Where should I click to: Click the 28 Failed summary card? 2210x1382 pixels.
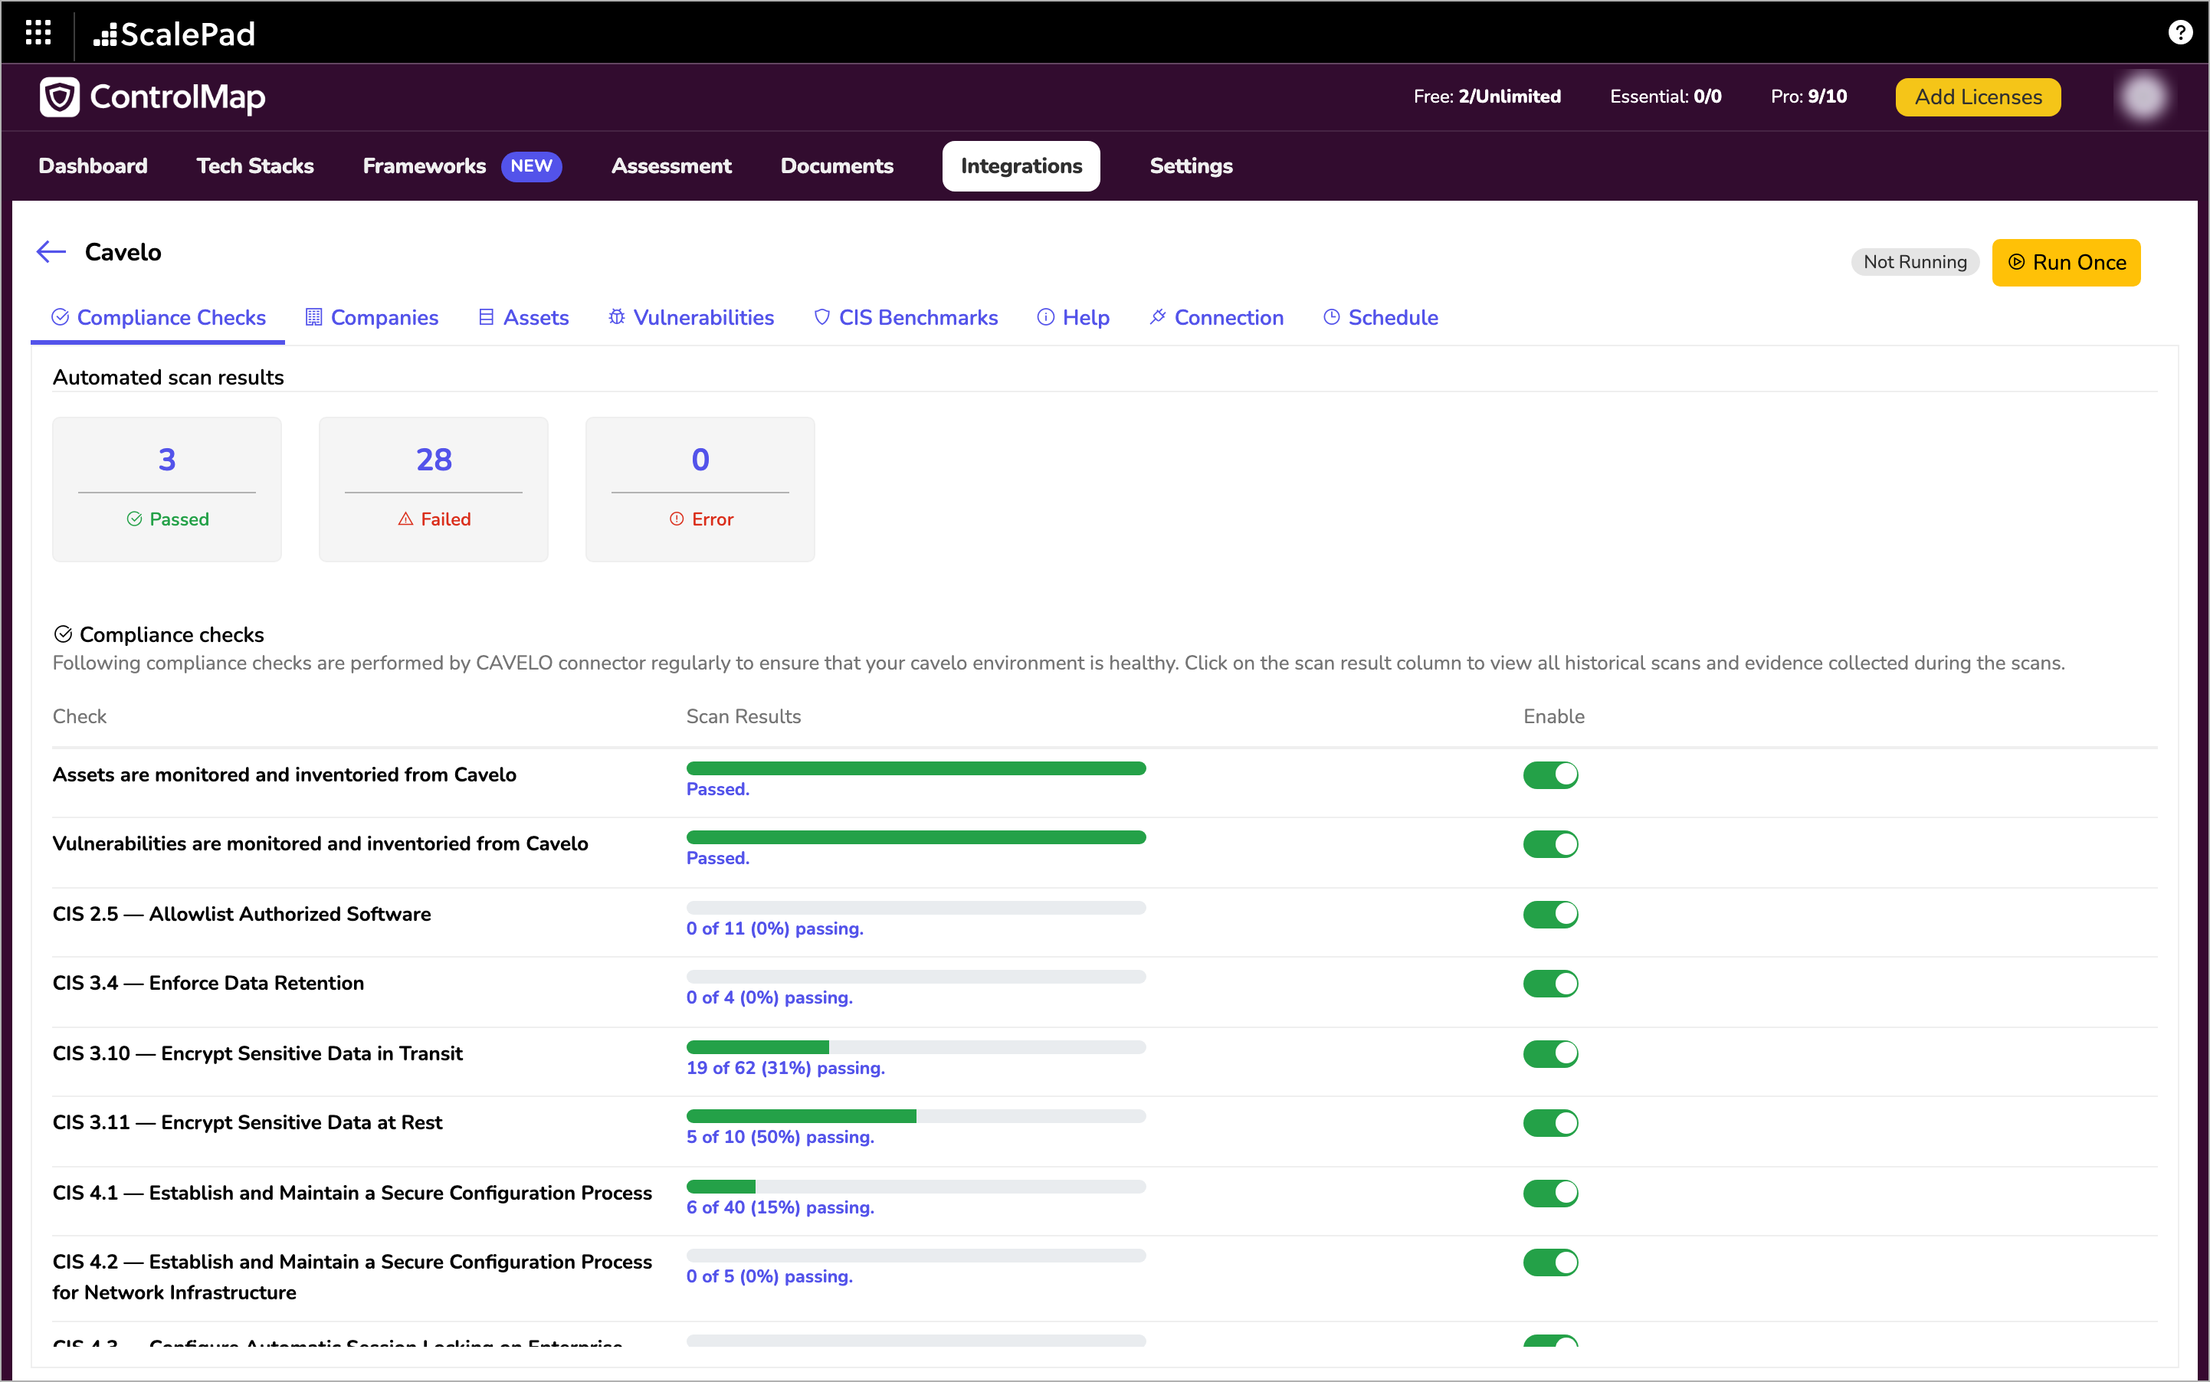pos(434,490)
